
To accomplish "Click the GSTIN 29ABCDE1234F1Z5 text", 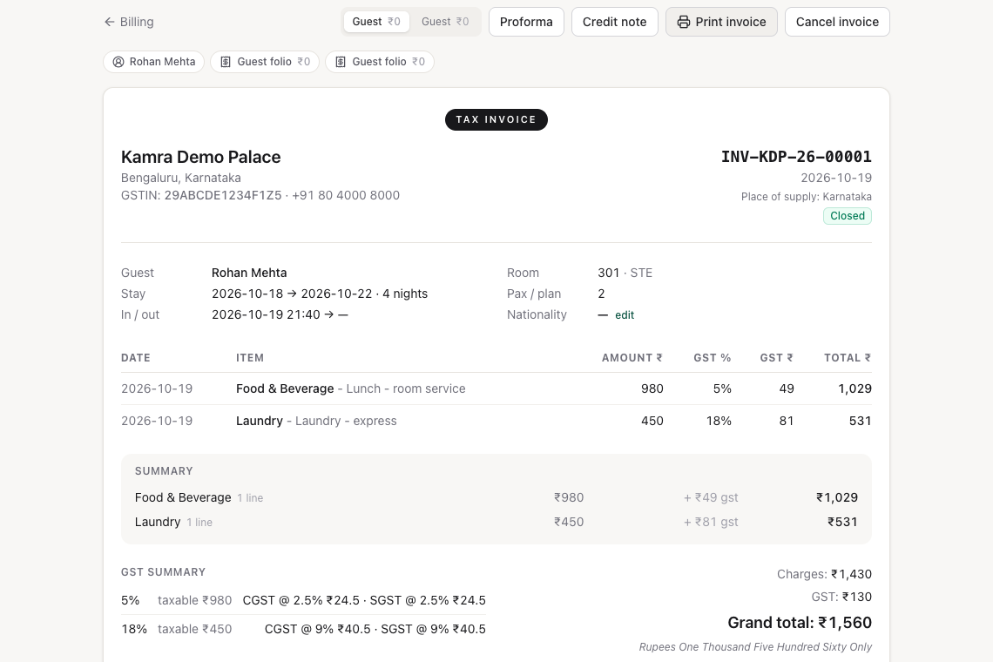I will click(x=201, y=195).
